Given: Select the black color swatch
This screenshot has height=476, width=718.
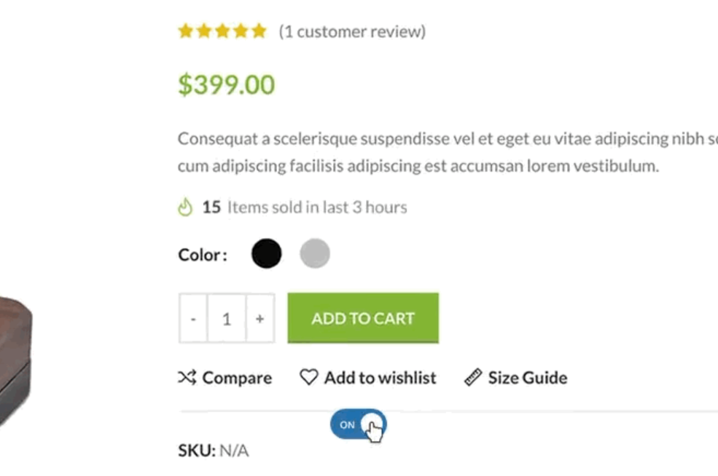Looking at the screenshot, I should pyautogui.click(x=266, y=253).
